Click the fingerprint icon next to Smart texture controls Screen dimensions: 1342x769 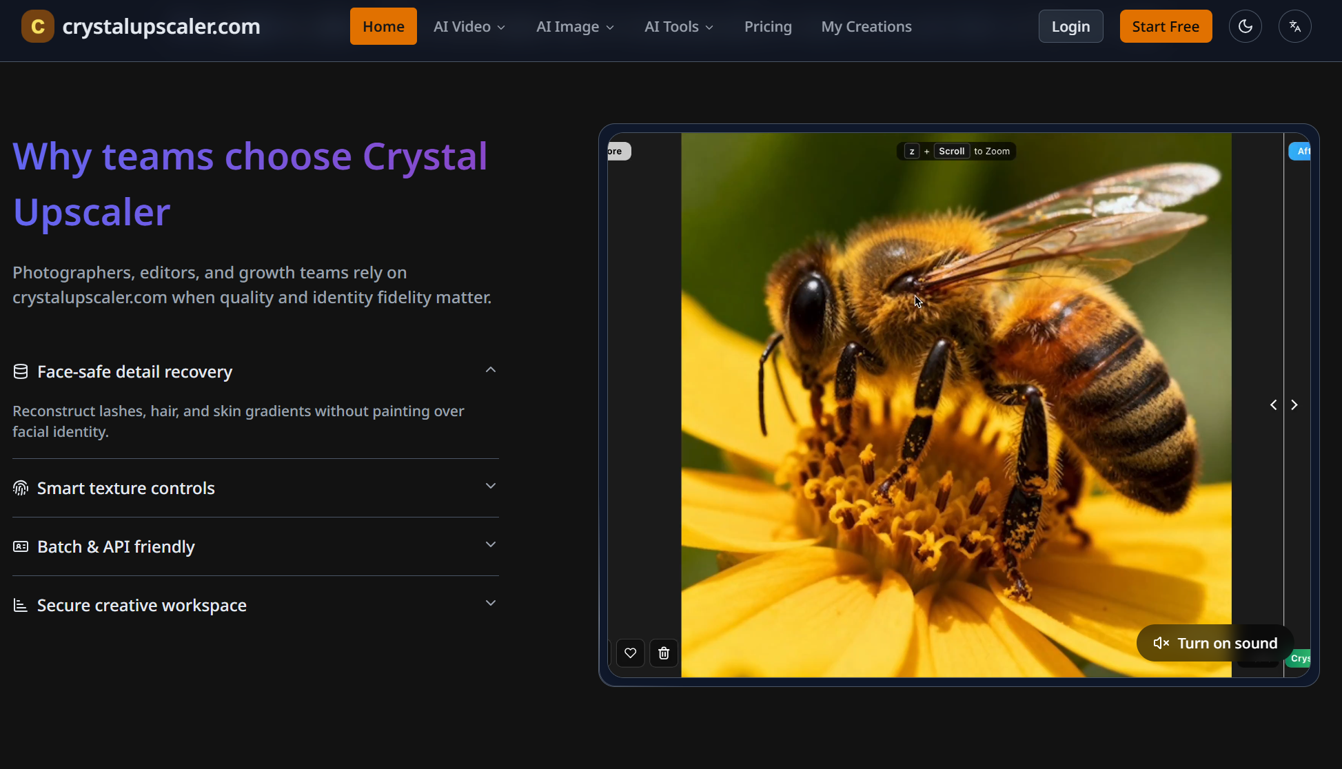click(20, 488)
